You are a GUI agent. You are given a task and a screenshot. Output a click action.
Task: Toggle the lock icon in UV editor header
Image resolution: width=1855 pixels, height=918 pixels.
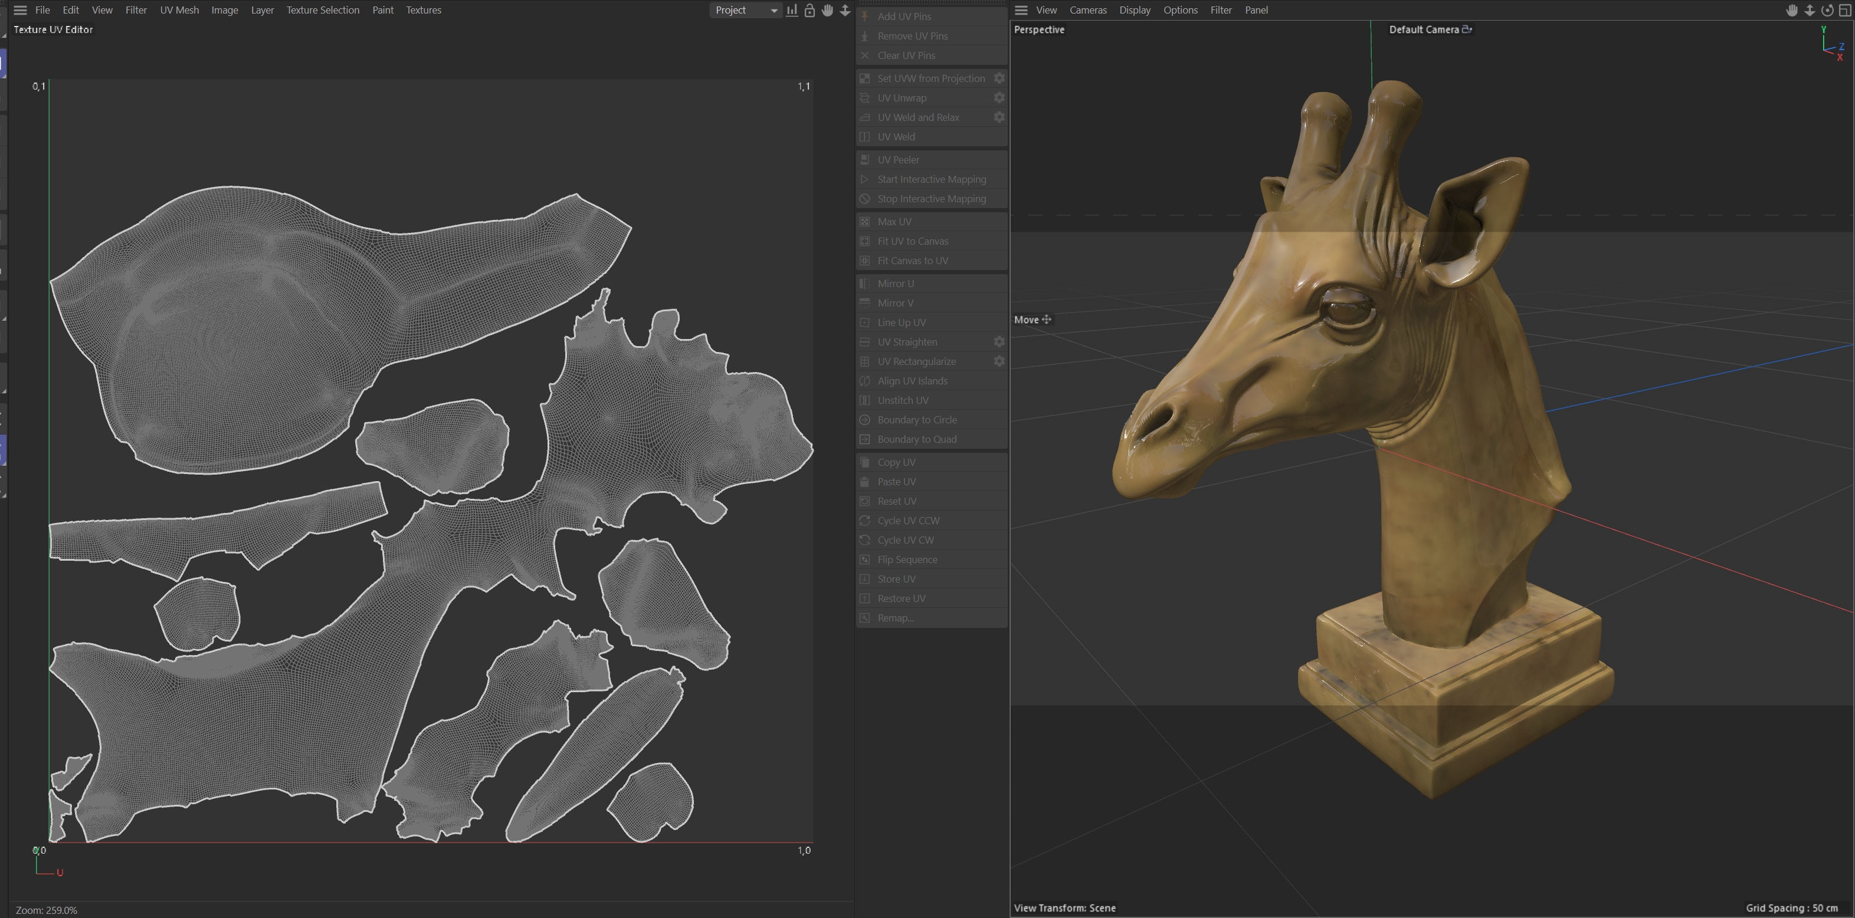(809, 10)
